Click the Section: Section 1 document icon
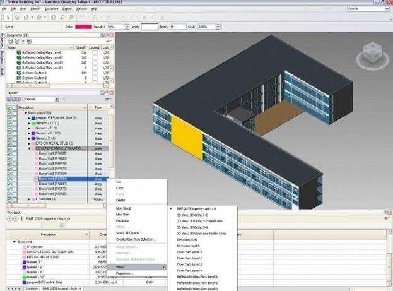The image size is (393, 291). 19,73
